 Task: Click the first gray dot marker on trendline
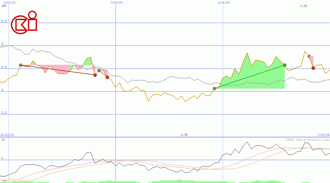[20, 65]
